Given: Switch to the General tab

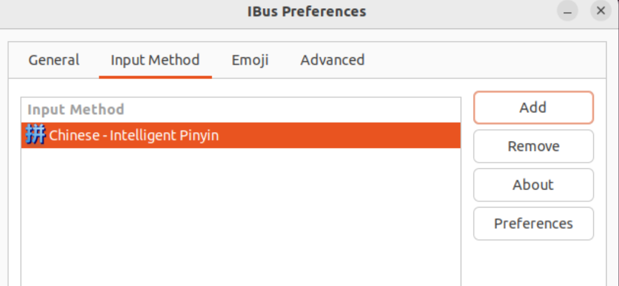Looking at the screenshot, I should (x=54, y=60).
